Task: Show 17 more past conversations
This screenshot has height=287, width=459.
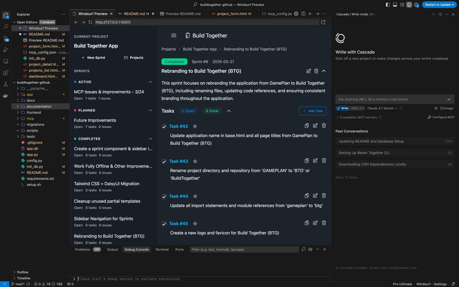Action: coord(348,177)
